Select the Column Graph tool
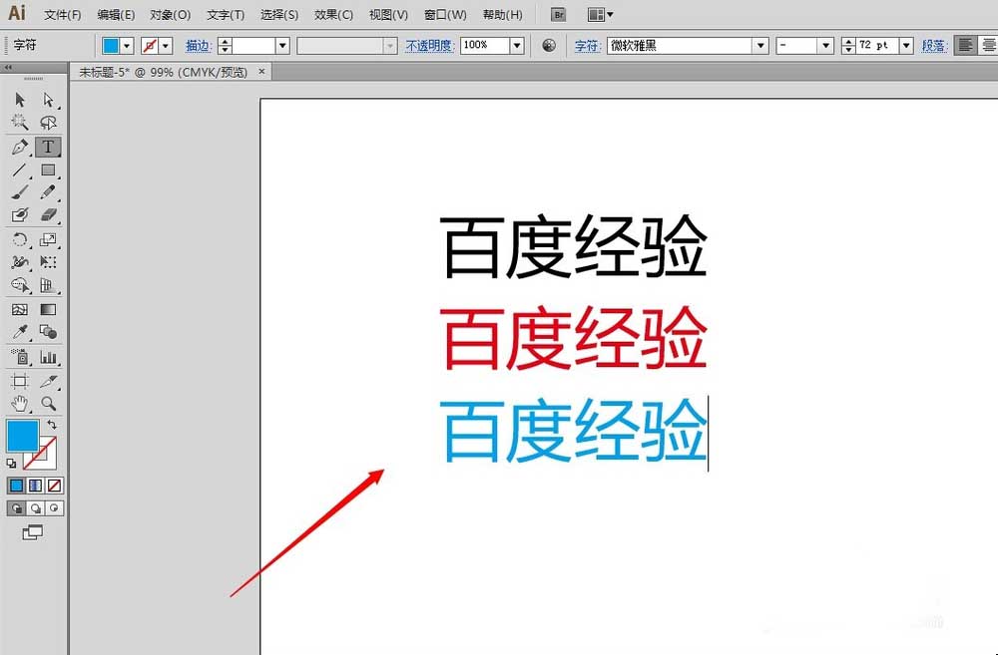The height and width of the screenshot is (655, 998). [48, 357]
